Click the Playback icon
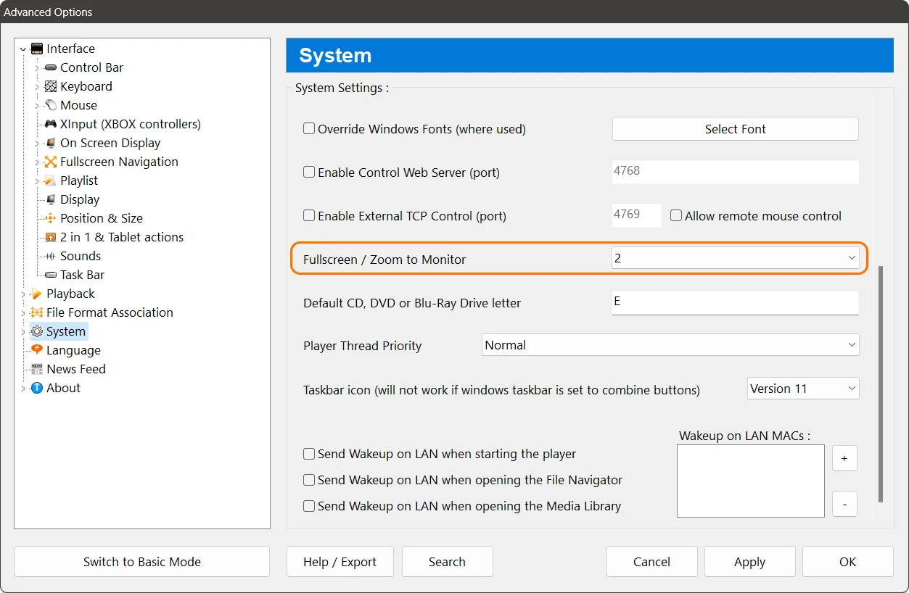This screenshot has height=593, width=909. point(37,294)
